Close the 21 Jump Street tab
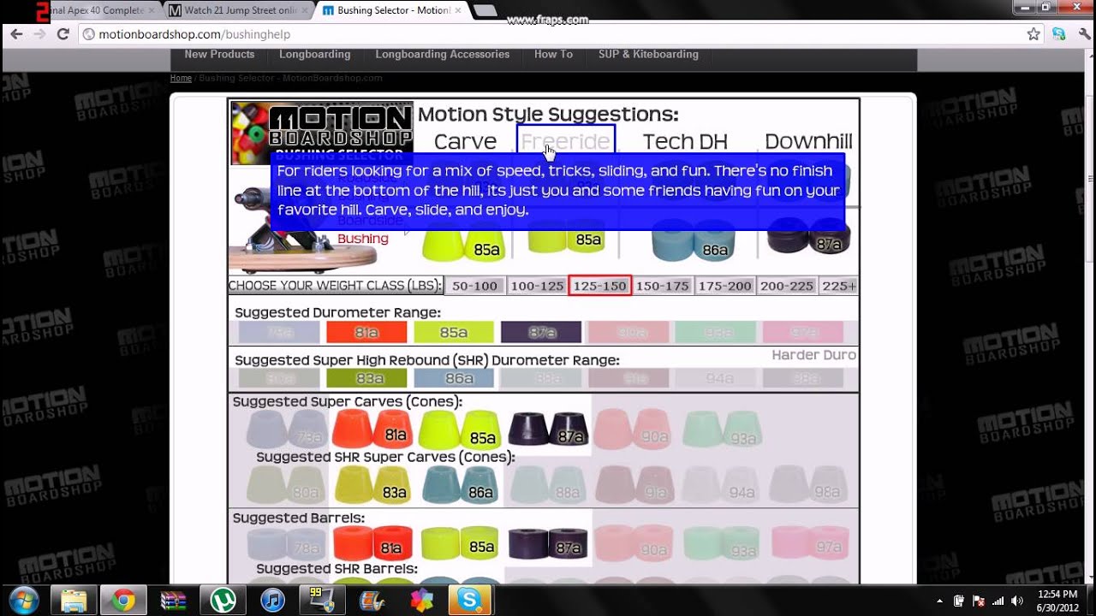 click(303, 10)
